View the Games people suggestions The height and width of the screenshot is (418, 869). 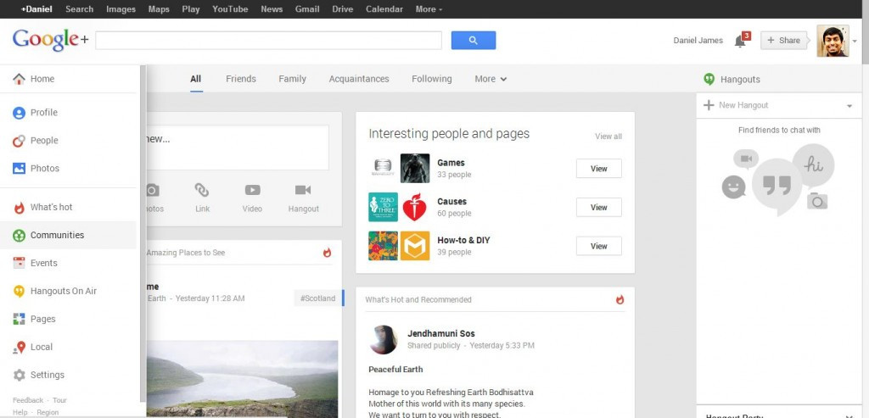coord(598,169)
